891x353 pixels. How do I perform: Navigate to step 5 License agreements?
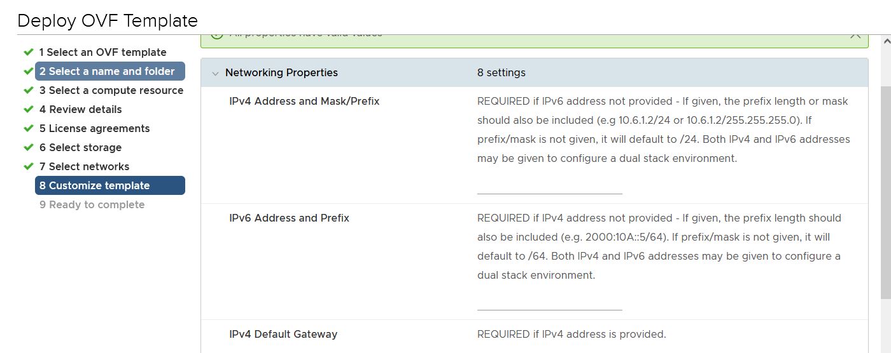point(94,128)
